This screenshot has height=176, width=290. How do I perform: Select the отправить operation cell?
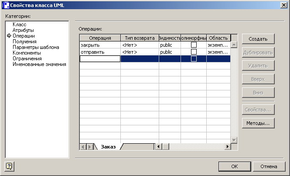point(100,52)
